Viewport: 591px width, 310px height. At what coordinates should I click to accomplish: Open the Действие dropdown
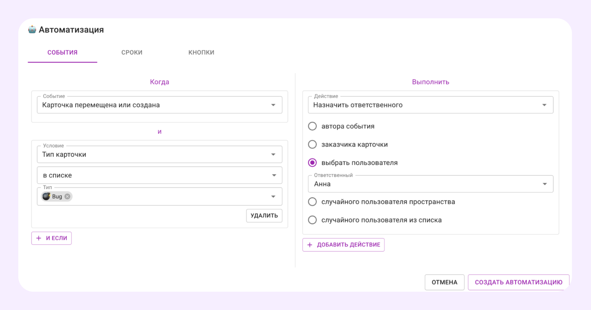point(431,105)
